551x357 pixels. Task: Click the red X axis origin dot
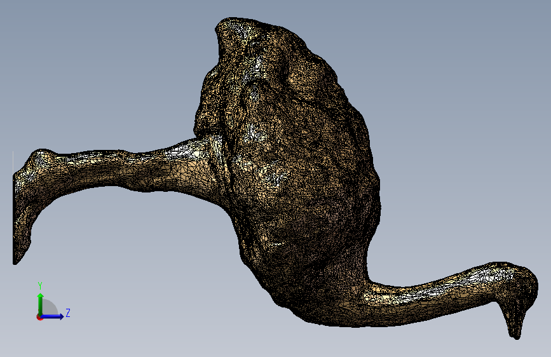click(x=39, y=318)
